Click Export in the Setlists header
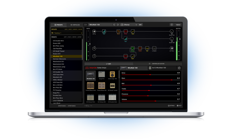Viewport: 232px width, 139px height. (80, 30)
